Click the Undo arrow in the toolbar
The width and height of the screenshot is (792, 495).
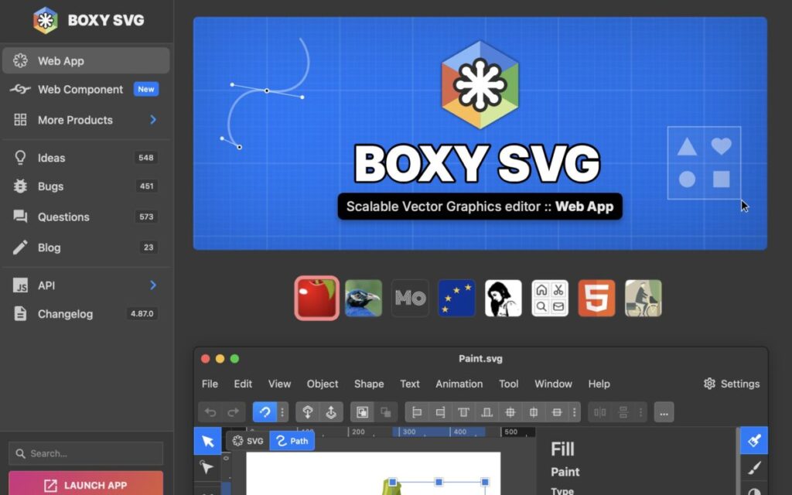coord(210,412)
